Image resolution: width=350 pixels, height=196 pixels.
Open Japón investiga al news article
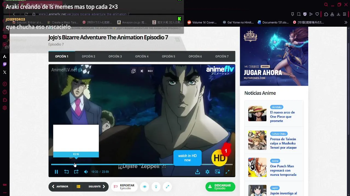pos(284,194)
